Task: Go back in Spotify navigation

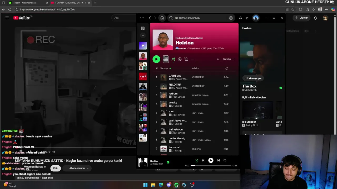Action: (x=150, y=18)
